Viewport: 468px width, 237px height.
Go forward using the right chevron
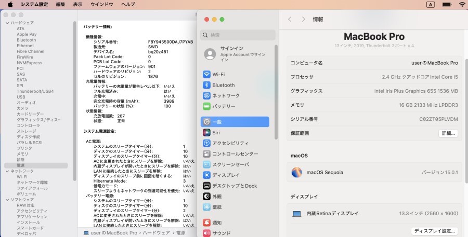pyautogui.click(x=303, y=19)
